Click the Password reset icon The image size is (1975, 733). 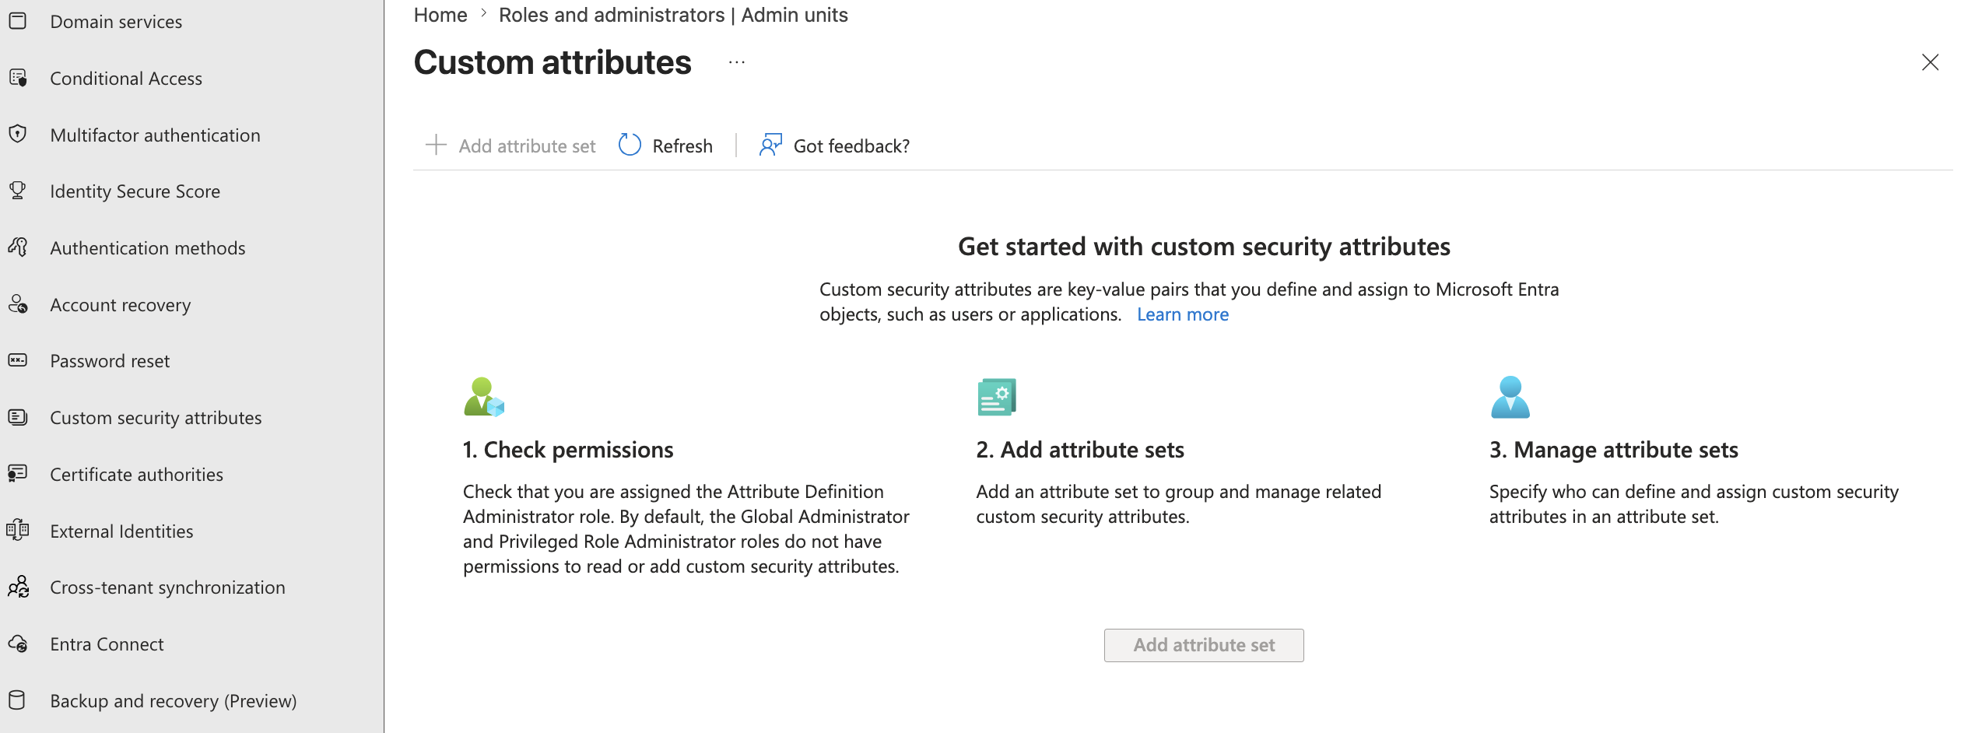(x=17, y=360)
